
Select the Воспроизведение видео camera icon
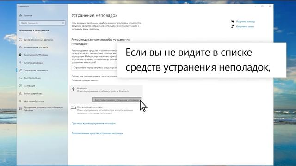73,107
